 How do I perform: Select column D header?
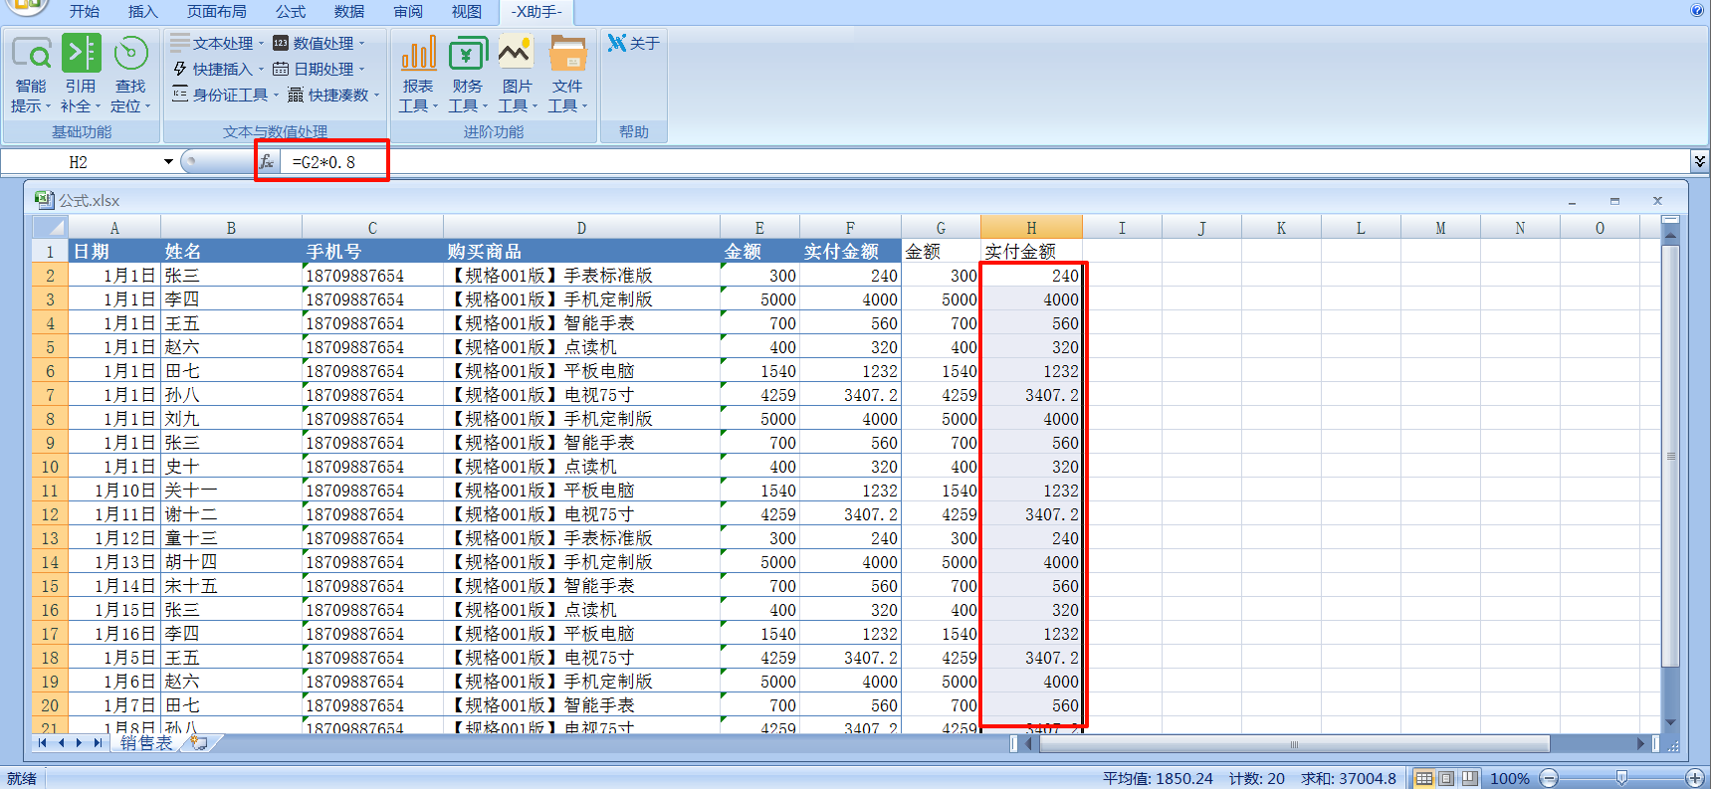point(581,227)
